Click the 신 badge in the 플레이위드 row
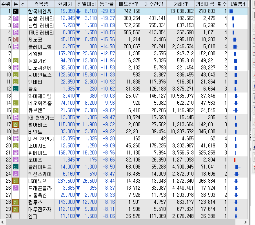 click(x=16, y=167)
